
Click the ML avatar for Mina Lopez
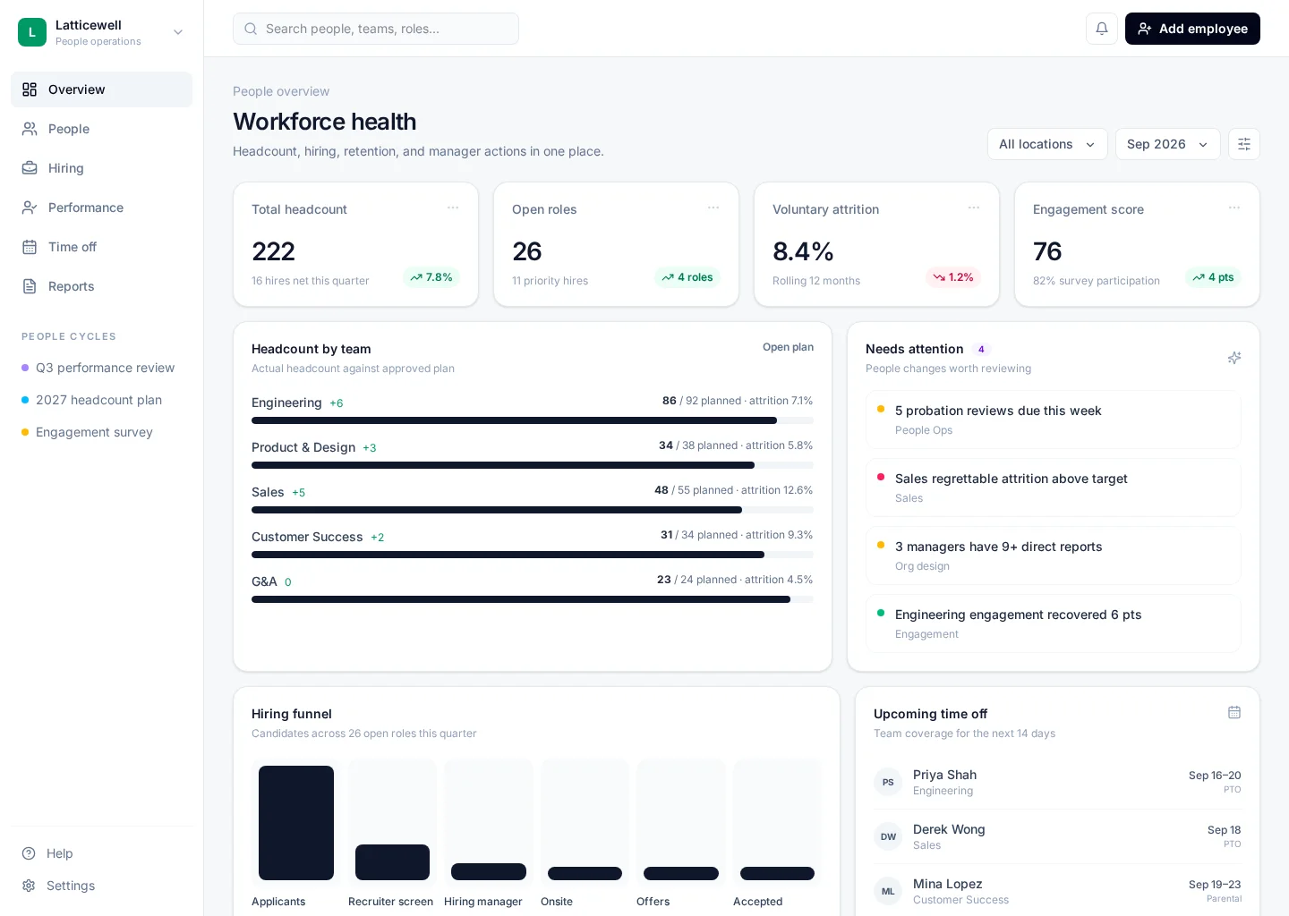click(x=888, y=891)
